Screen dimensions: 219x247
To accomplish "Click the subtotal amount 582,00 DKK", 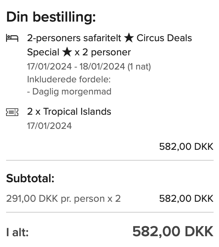I will click(186, 199).
